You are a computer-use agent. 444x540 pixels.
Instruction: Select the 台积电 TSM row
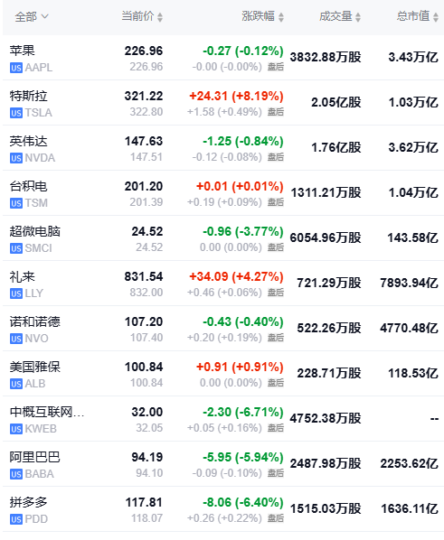pyautogui.click(x=223, y=193)
